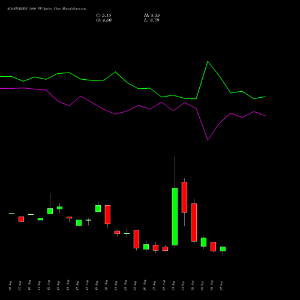Select the green 19 Aug candlestick
300x300 pixels.
tap(98, 209)
